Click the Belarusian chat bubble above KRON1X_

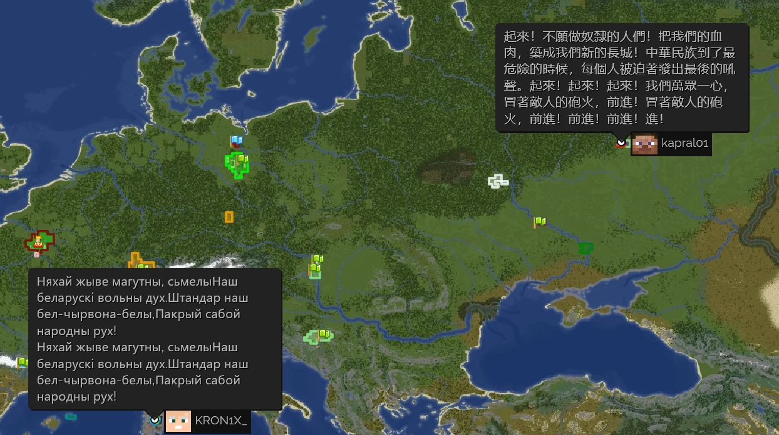(x=155, y=339)
